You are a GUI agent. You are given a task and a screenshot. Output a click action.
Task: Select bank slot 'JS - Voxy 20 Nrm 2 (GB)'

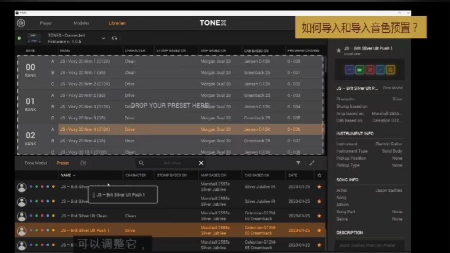(83, 95)
